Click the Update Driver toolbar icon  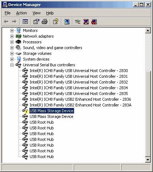click(78, 21)
